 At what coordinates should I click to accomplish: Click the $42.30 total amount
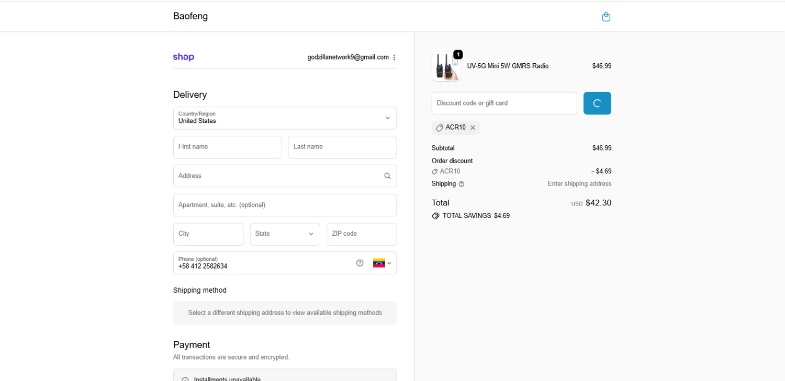[x=598, y=203]
